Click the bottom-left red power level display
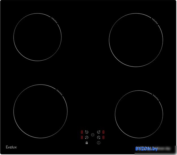Viewport: 177px width, 155px height. point(82,137)
